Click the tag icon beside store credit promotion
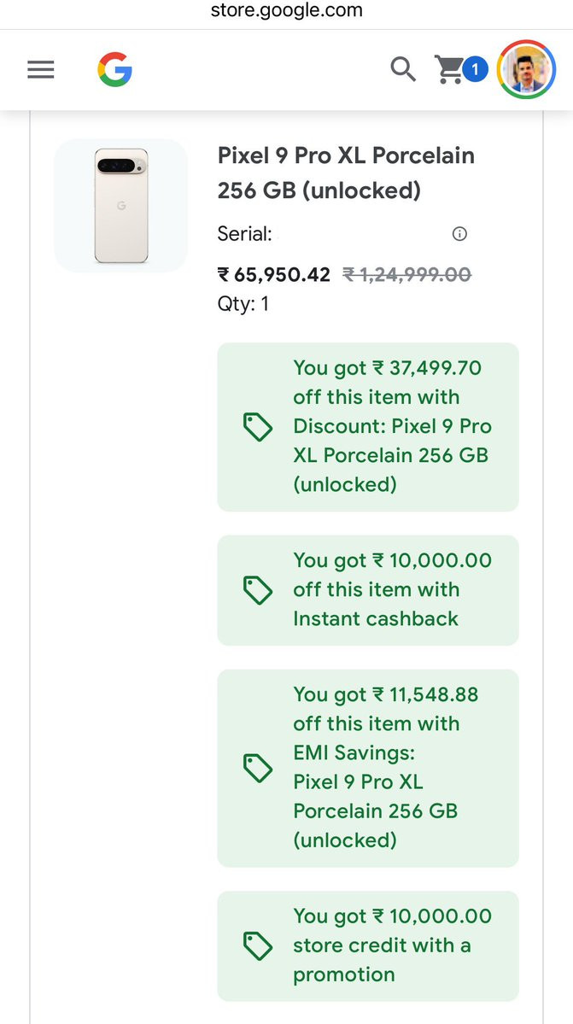573x1024 pixels. (258, 945)
